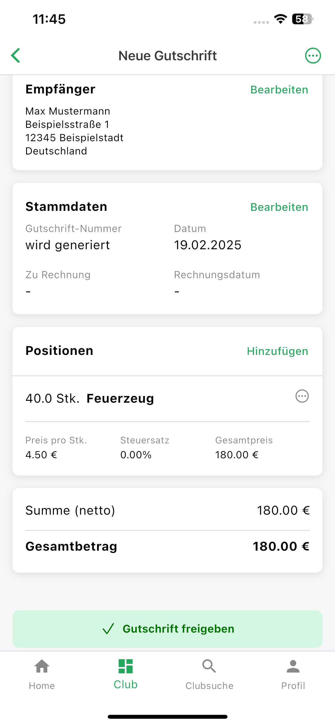Tap the Home house icon
335x725 pixels.
pos(42,666)
